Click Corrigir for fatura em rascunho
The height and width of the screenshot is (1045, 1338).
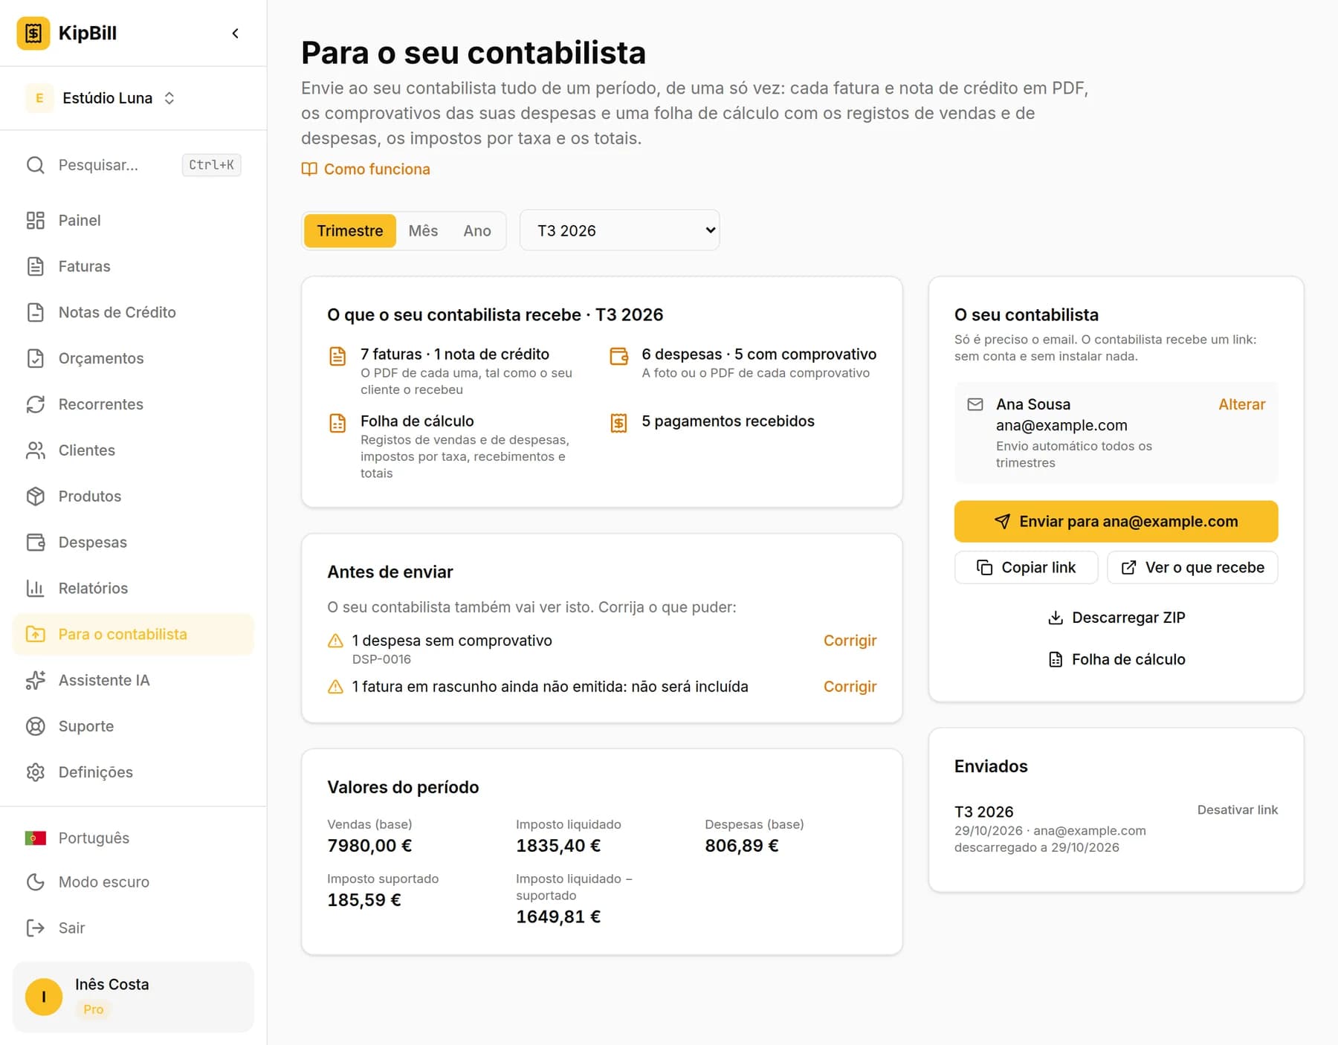click(x=850, y=687)
